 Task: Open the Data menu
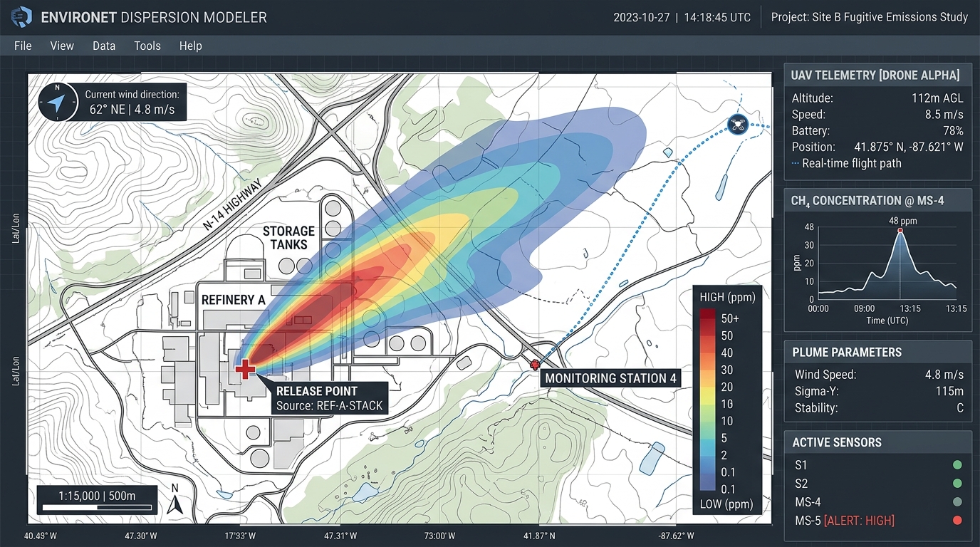click(x=104, y=46)
